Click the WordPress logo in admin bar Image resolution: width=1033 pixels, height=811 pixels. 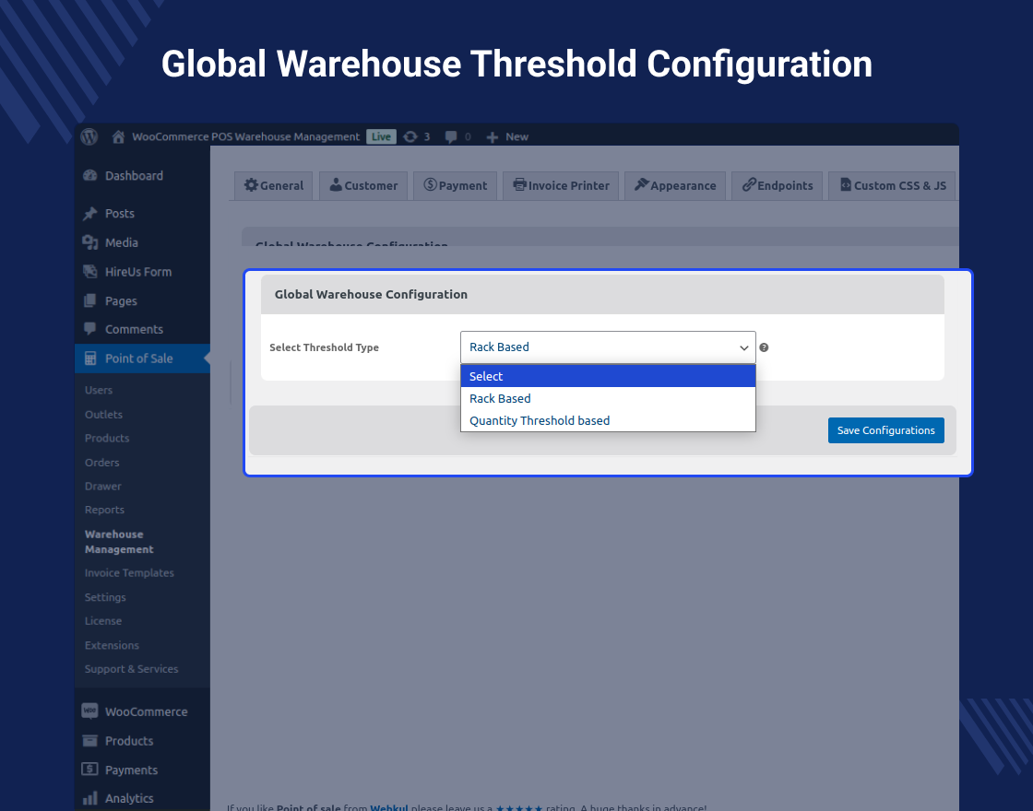(89, 136)
